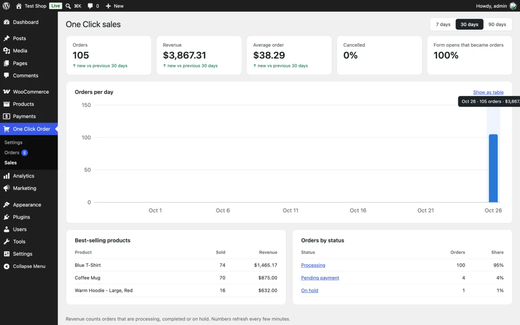Click the Products box icon
520x325 pixels.
click(x=6, y=104)
